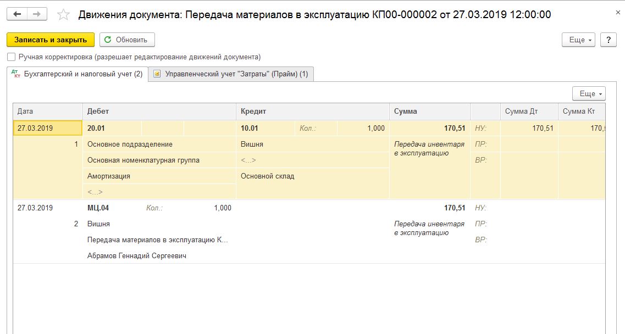Select the МЦ.04 debit account cell
The height and width of the screenshot is (334, 625).
point(112,208)
